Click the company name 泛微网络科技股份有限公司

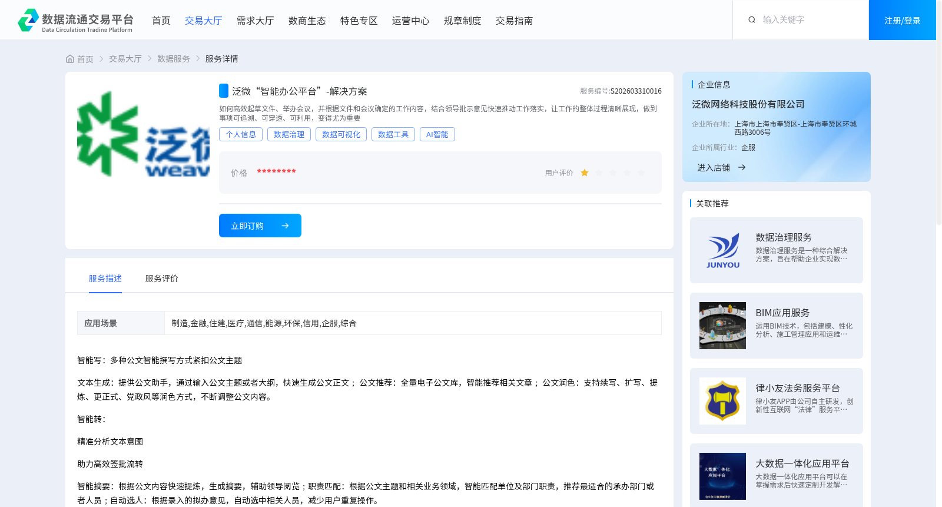coord(748,104)
